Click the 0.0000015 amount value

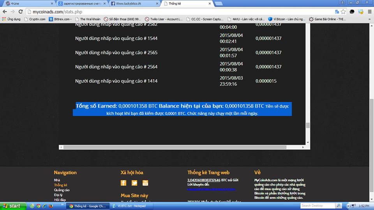266,81
